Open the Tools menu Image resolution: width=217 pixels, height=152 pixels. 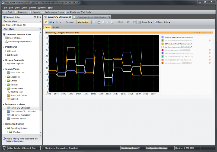point(24,8)
